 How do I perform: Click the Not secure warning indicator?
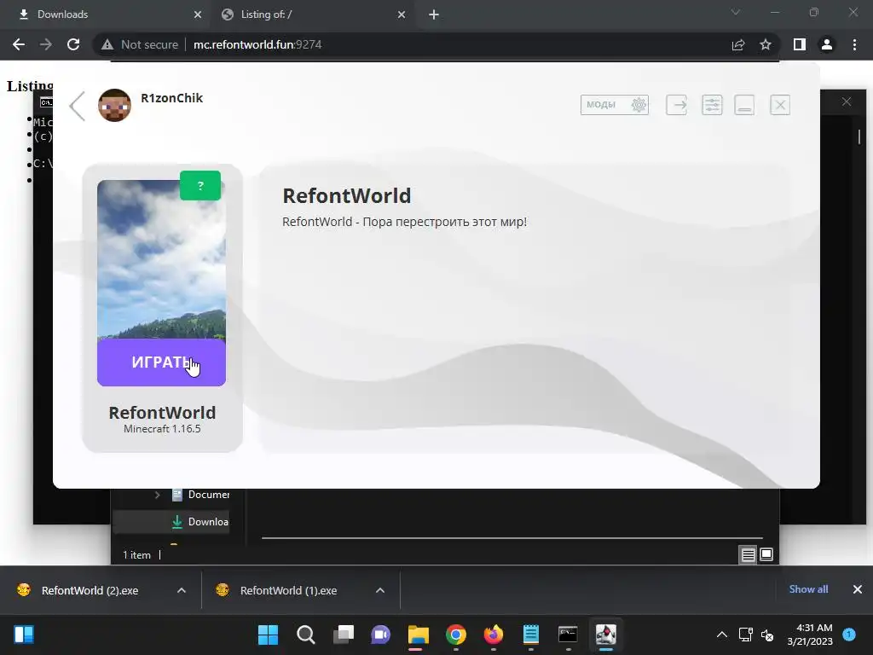point(140,44)
